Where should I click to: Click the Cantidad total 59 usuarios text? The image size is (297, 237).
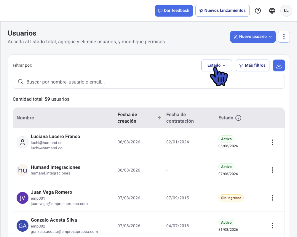click(41, 99)
